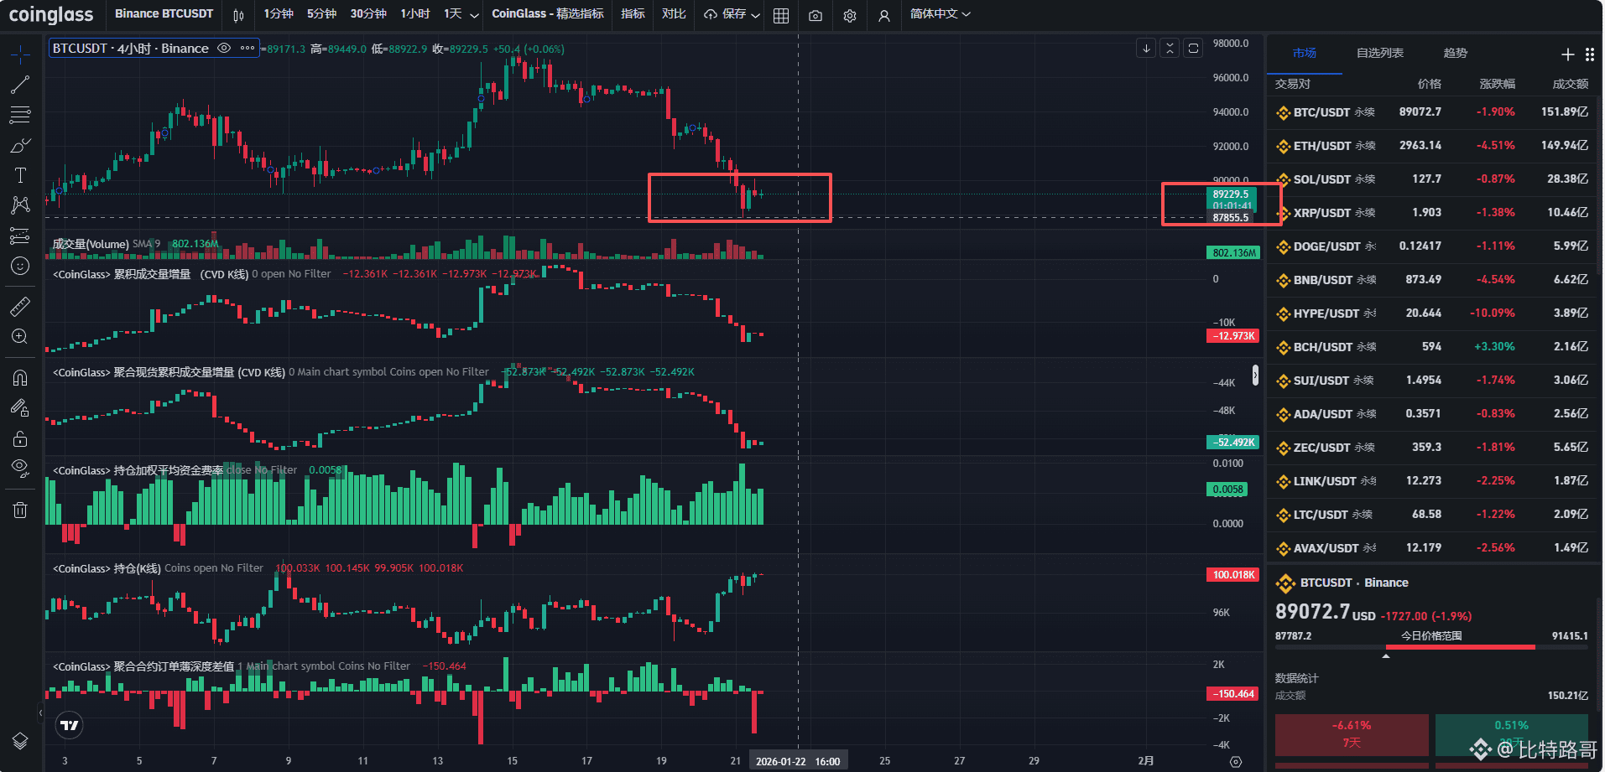Select the text annotation tool
Viewport: 1605px width, 772px height.
click(20, 175)
